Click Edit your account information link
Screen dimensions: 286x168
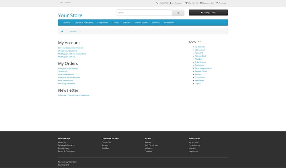(x=70, y=48)
